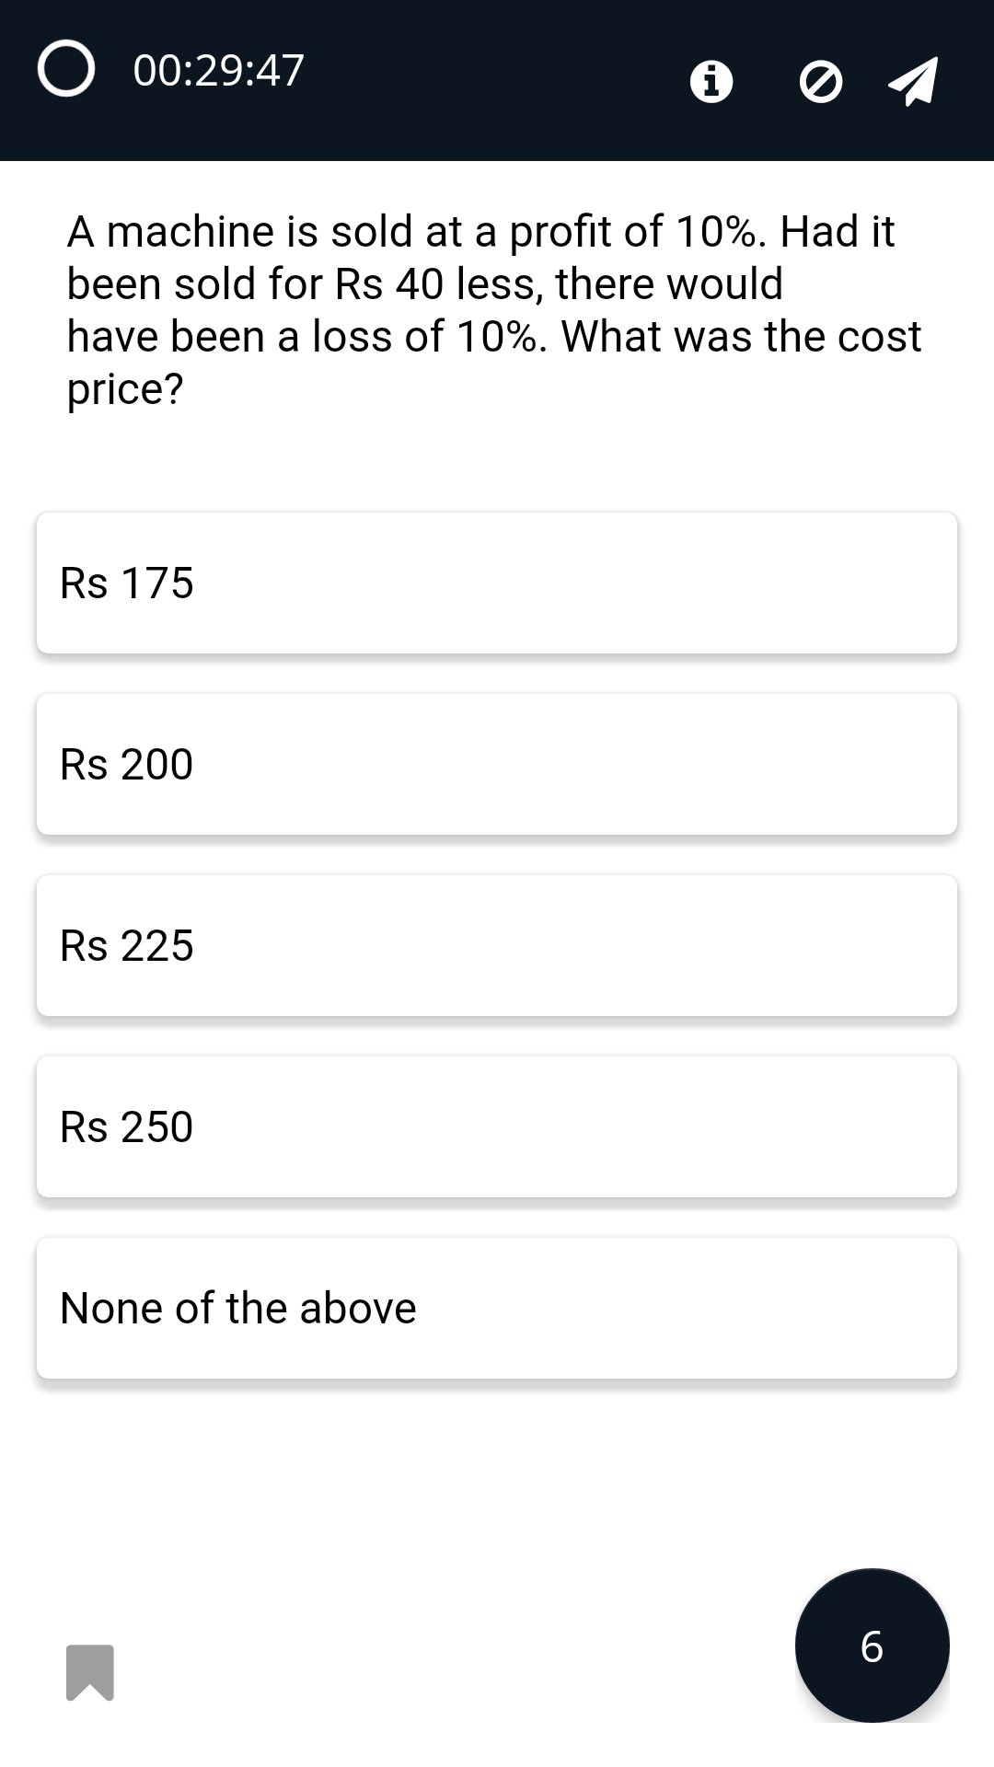
Task: Open the info icon in header
Action: (711, 82)
